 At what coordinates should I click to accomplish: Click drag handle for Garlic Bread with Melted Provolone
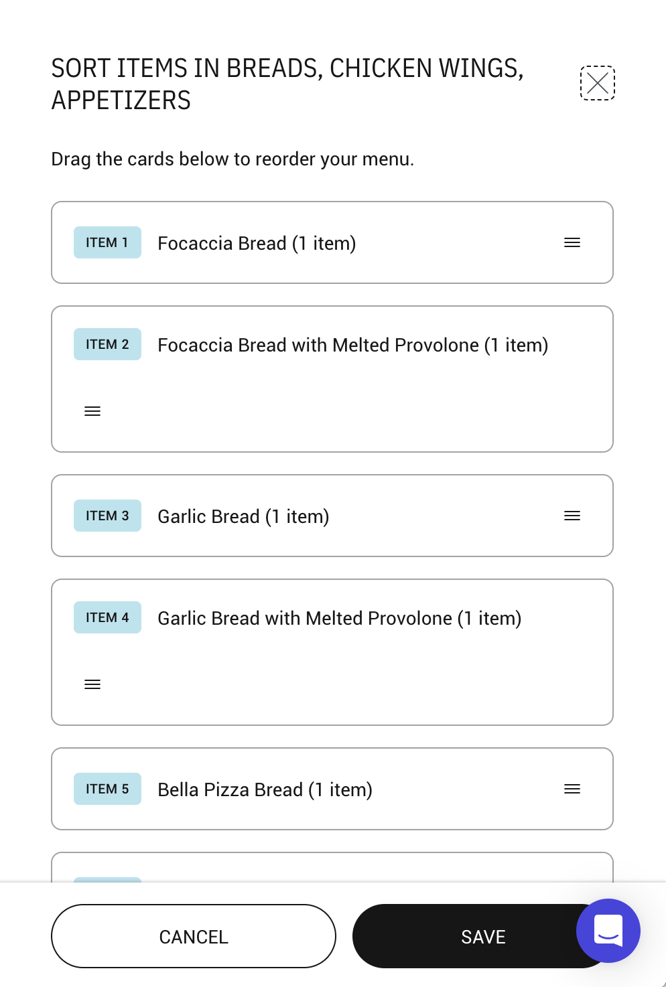coord(92,684)
